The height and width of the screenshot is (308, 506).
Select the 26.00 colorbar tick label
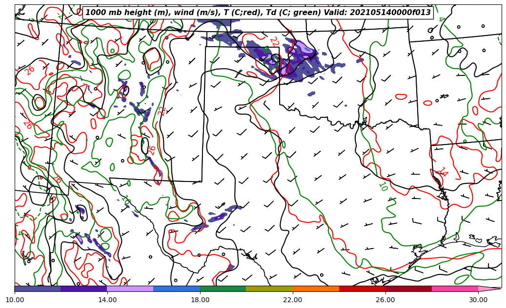coord(385,300)
